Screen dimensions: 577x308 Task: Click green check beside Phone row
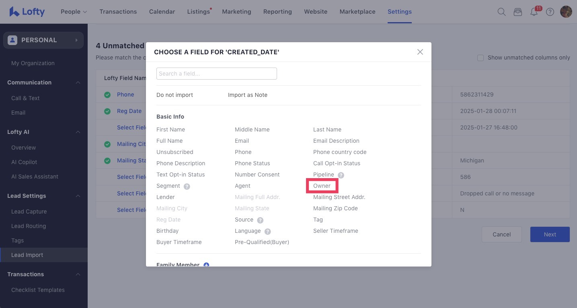point(107,95)
